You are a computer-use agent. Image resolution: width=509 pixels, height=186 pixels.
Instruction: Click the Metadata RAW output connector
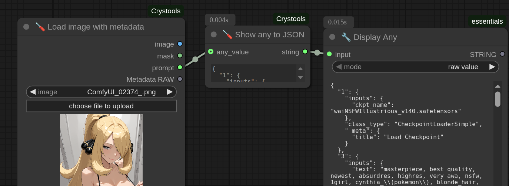pyautogui.click(x=180, y=79)
